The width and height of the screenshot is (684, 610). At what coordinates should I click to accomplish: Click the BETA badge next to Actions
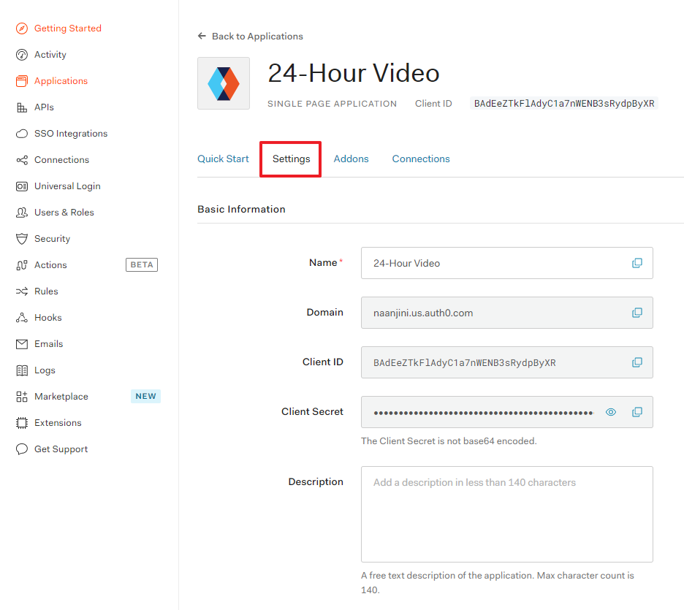pyautogui.click(x=142, y=264)
